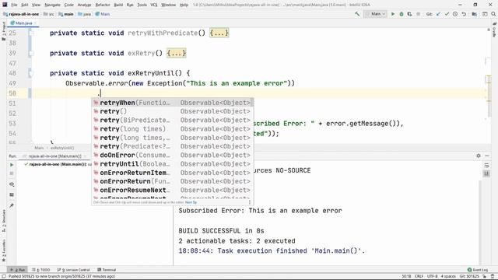The height and width of the screenshot is (280, 498).
Task: Select rxjava-all-in-one [Main.main()] run tree item
Action: (58, 164)
